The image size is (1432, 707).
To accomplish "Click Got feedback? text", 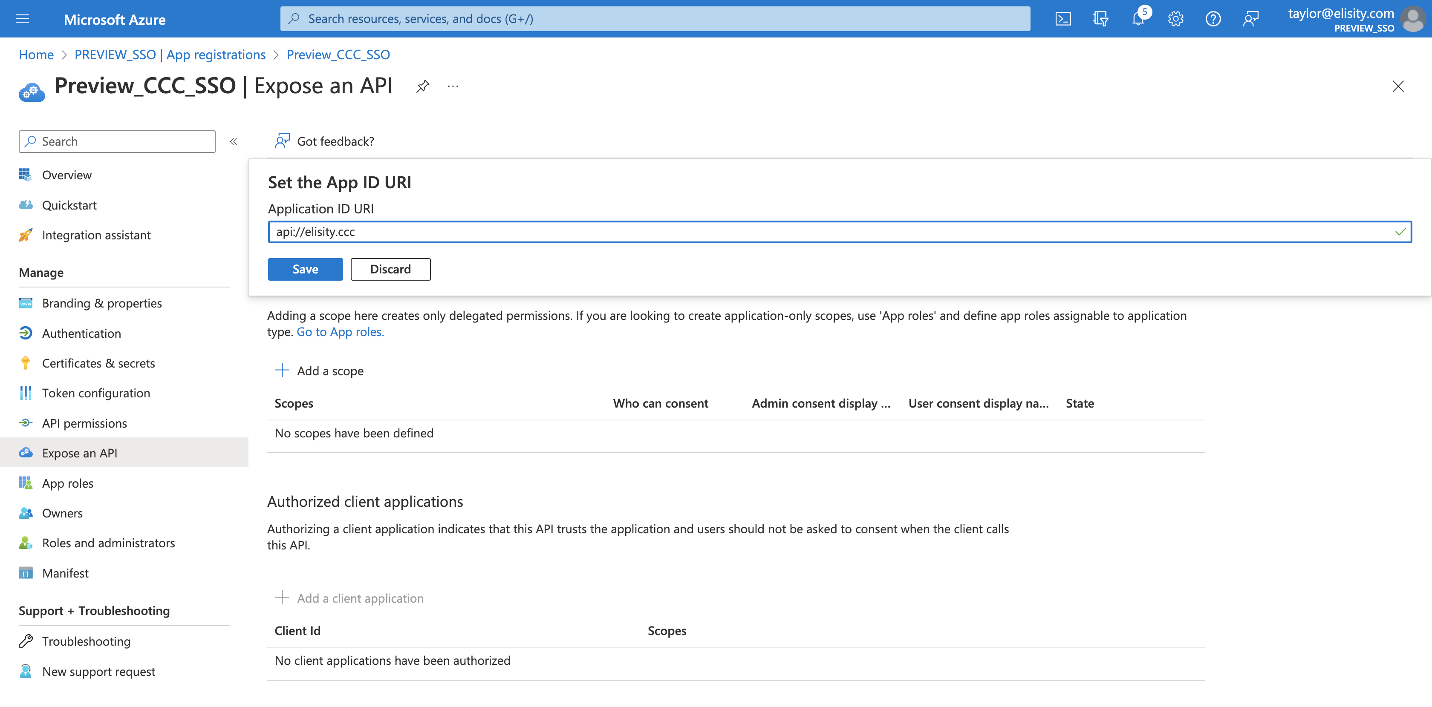I will (x=336, y=142).
